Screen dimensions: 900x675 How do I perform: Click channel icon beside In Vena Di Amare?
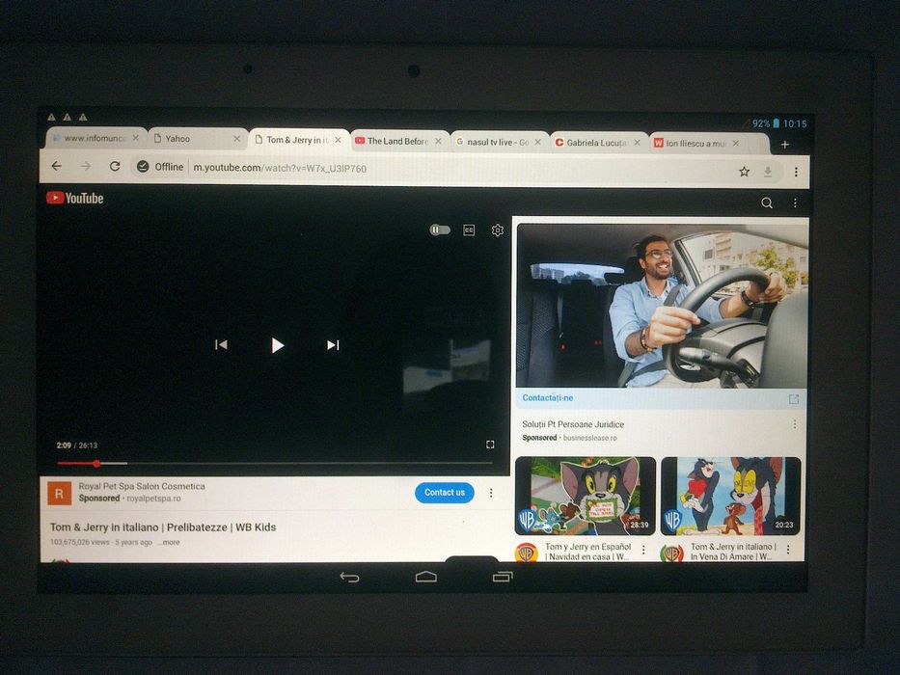point(671,553)
